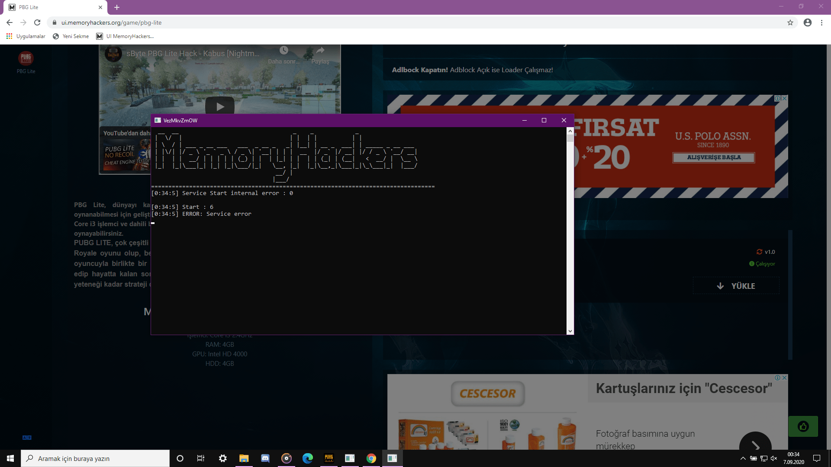Open the notification center
The image size is (831, 467).
click(x=817, y=458)
